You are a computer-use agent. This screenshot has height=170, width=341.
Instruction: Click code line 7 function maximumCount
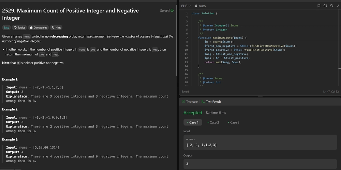click(x=222, y=38)
